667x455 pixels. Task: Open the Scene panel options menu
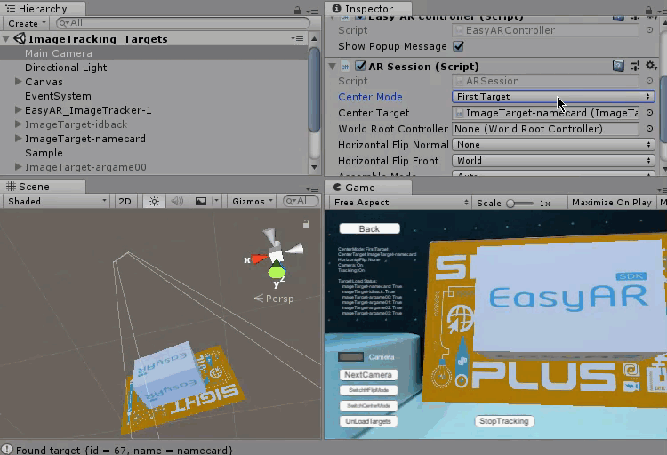312,189
